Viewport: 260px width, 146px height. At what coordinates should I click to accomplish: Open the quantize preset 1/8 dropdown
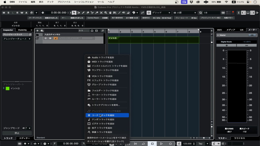coord(211,13)
